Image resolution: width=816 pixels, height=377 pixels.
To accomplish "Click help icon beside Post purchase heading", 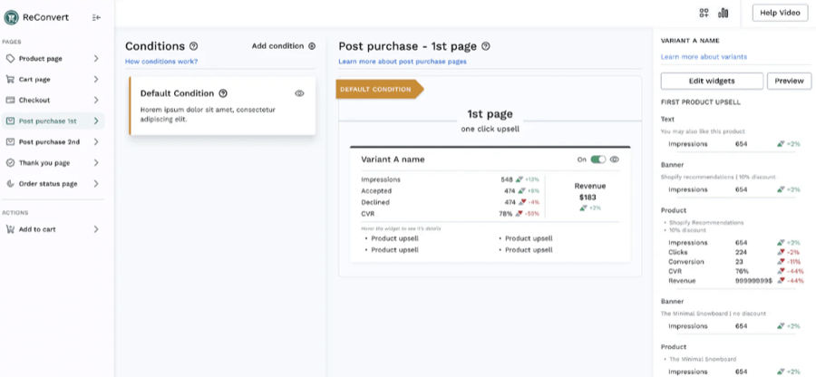I will [486, 46].
